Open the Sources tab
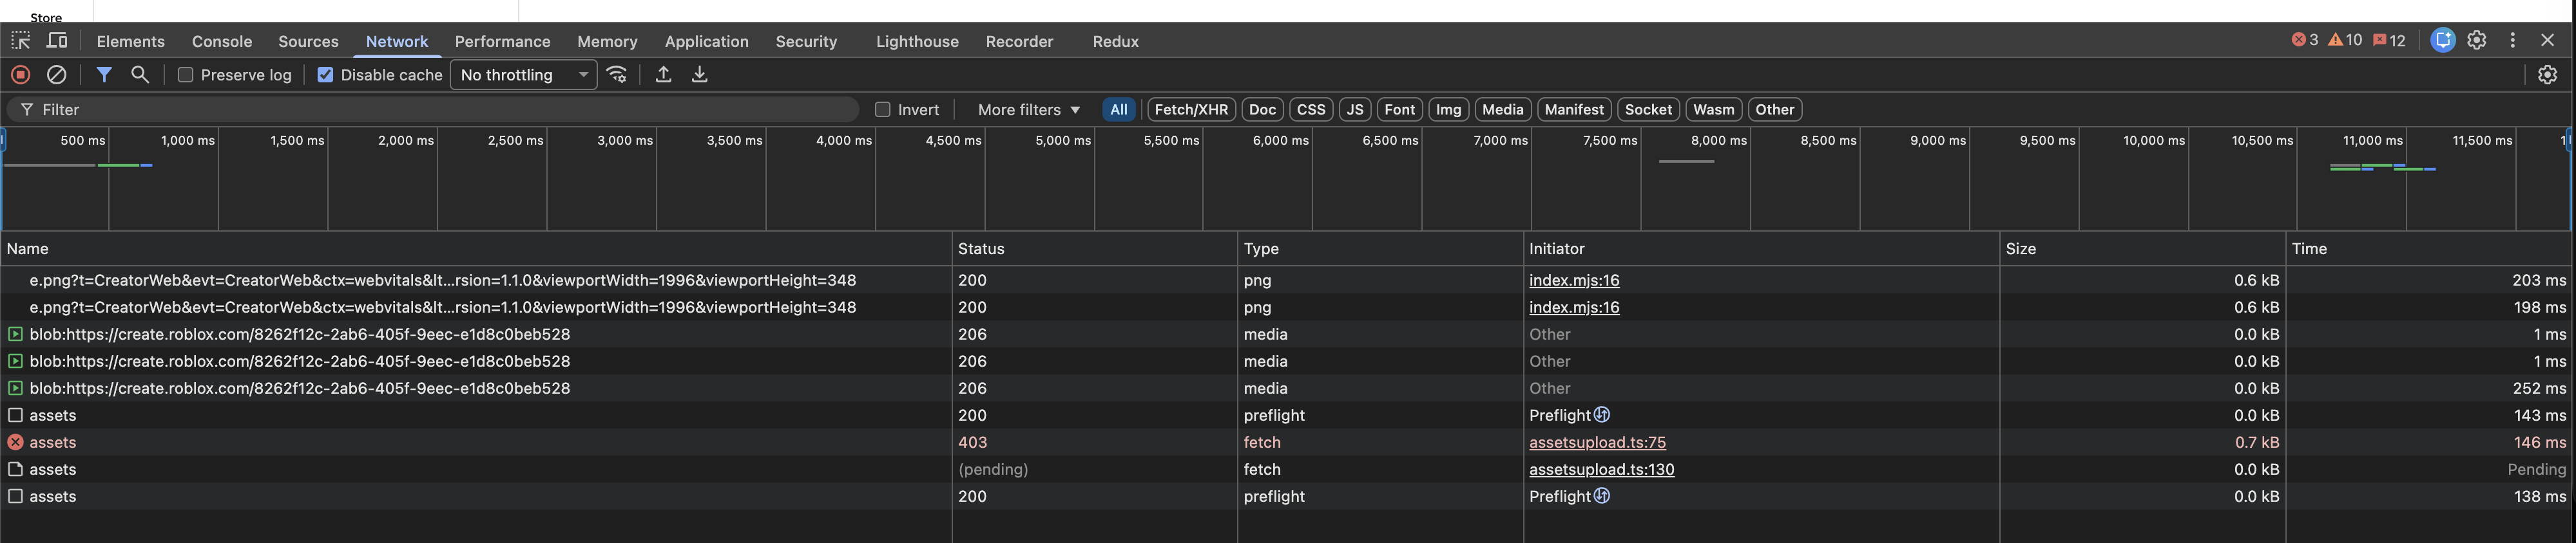Screen dimensions: 2576x543 308,41
